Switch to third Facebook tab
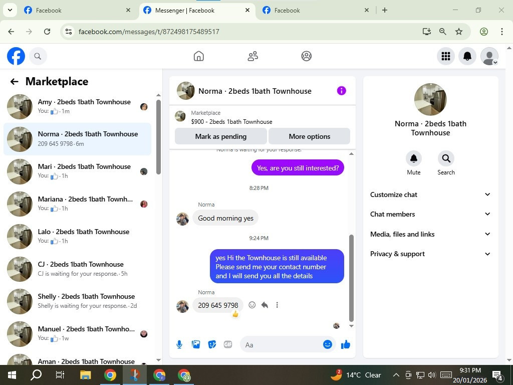Image resolution: width=513 pixels, height=385 pixels. coord(316,11)
